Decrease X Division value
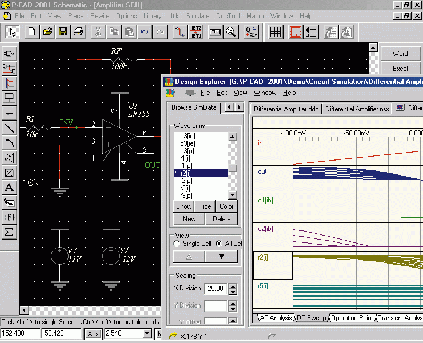Image resolution: width=423 pixels, height=343 pixels. (x=233, y=292)
